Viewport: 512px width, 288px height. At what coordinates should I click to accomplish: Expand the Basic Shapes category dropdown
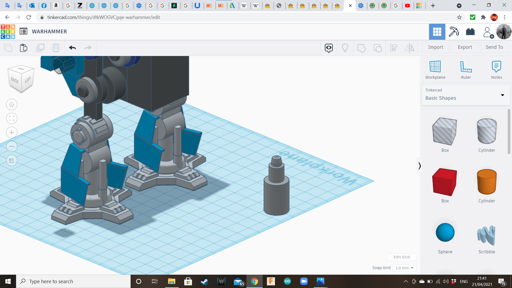(502, 95)
